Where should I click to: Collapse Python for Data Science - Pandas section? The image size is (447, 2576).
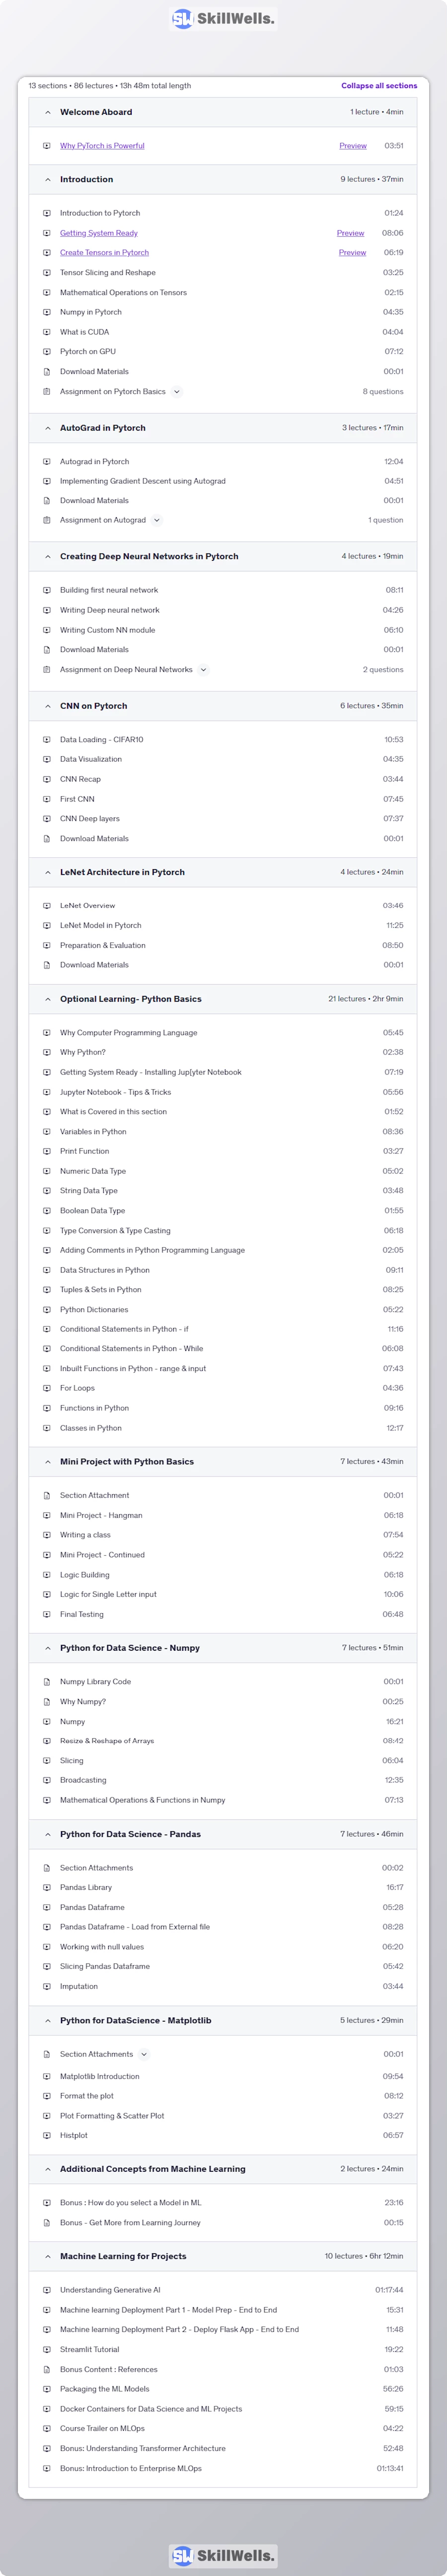[x=47, y=1834]
